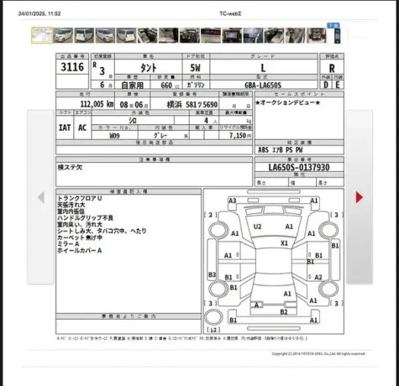Open the eleventh thumbnail in the photo strip
This screenshot has height=386, width=399.
(253, 35)
